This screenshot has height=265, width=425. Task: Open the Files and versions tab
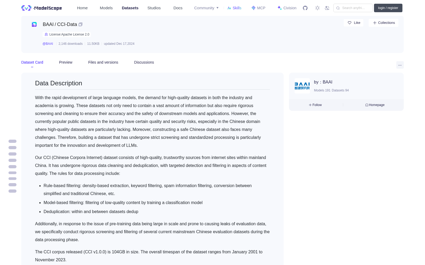tap(103, 62)
